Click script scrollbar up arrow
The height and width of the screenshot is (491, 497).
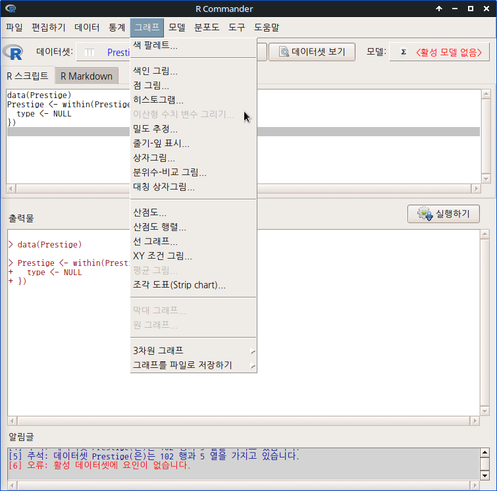(486, 94)
